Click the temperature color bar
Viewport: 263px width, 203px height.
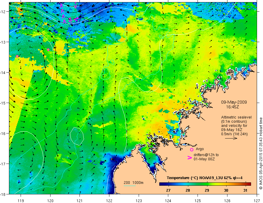pos(205,184)
